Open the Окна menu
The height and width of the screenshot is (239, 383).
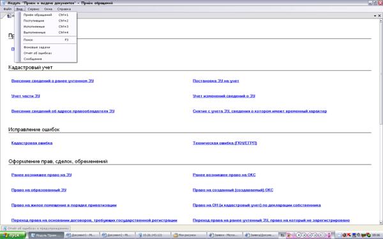click(48, 9)
